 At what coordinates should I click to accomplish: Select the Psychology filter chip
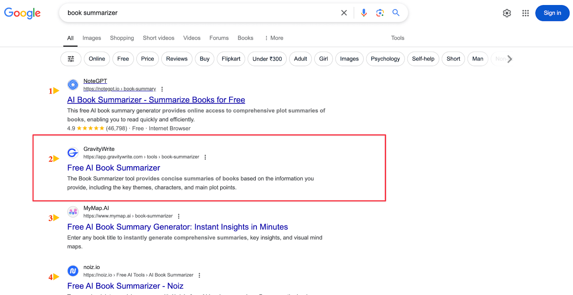(x=385, y=59)
